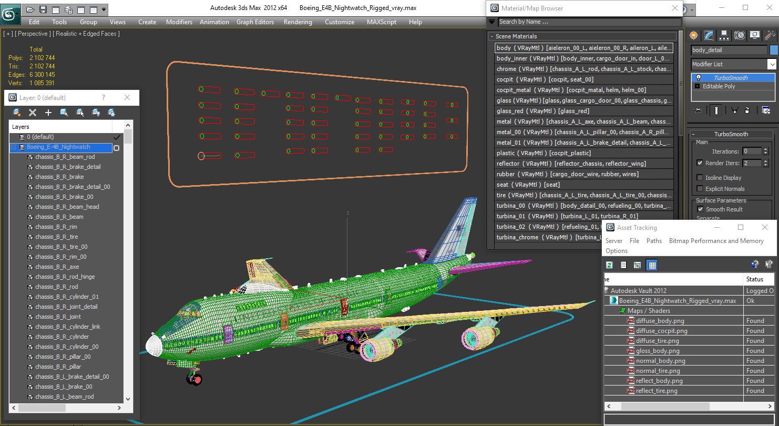Increase Iterations spinner up arrow
This screenshot has width=779, height=426.
[x=765, y=149]
